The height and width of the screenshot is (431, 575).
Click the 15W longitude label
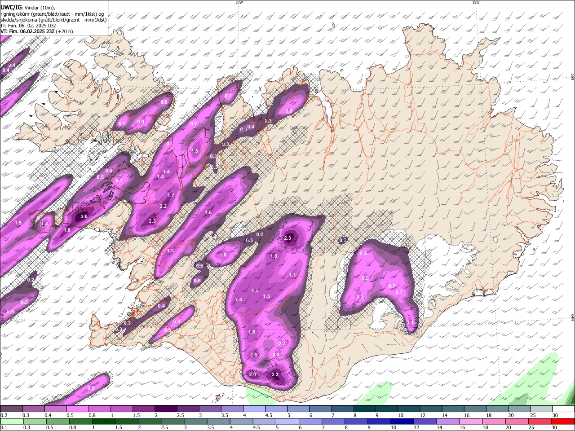(x=476, y=2)
